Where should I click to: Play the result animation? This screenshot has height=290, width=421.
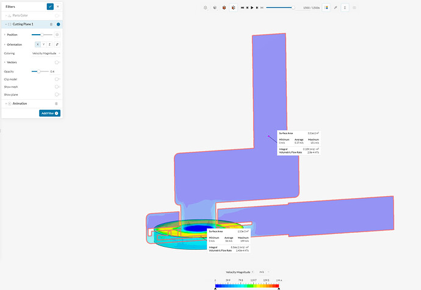tap(252, 8)
